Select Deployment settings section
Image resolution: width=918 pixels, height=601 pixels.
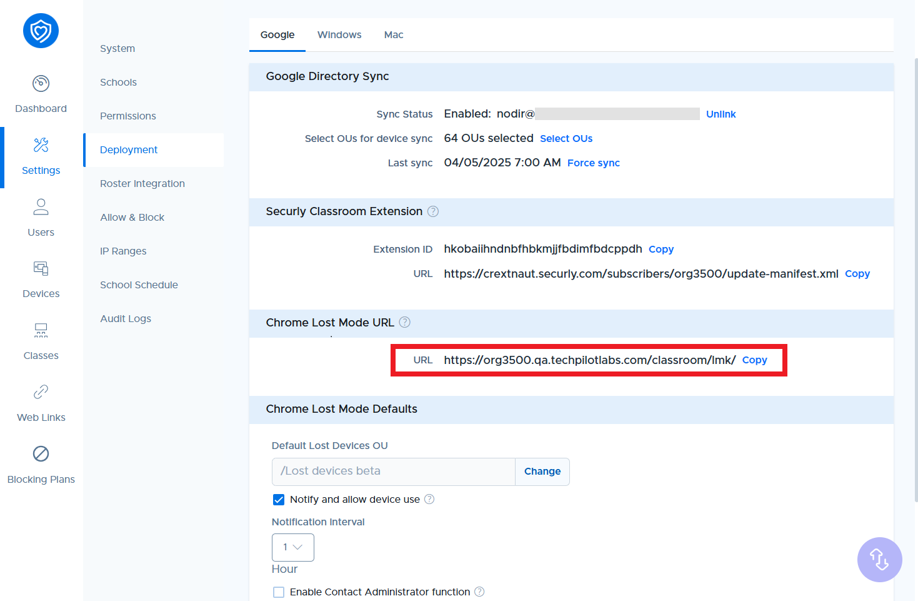(154, 150)
